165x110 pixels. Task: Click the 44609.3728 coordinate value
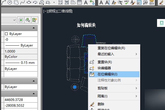(21, 100)
